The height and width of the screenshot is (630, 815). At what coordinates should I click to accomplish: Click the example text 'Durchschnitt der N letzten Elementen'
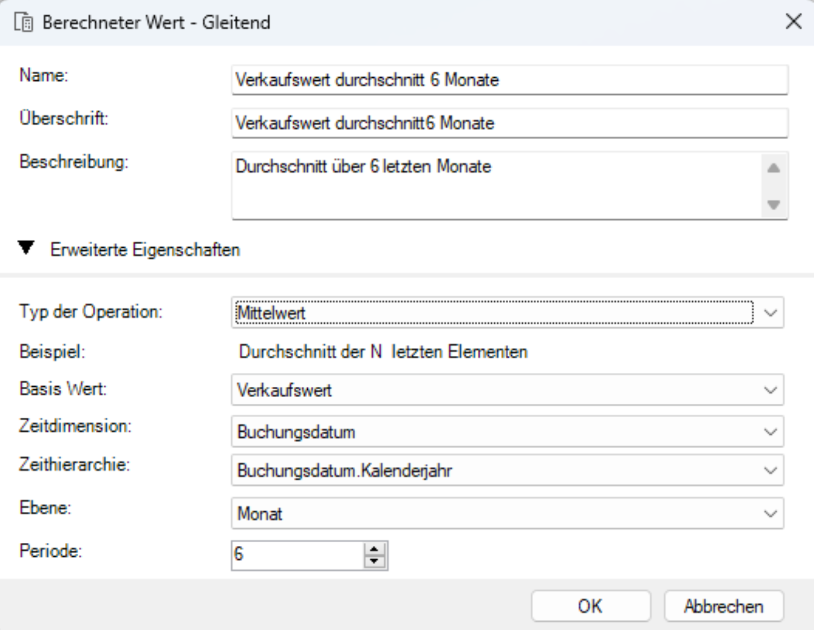tap(383, 352)
